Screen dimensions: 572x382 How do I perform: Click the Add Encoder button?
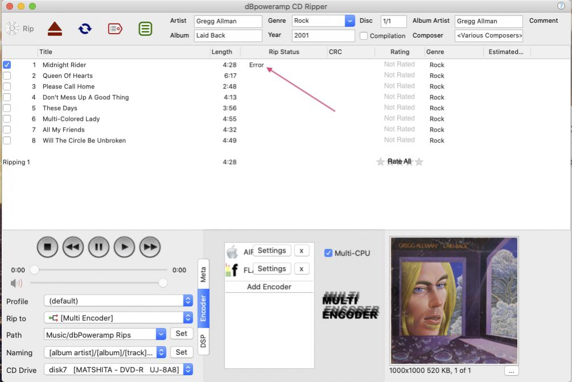pyautogui.click(x=269, y=287)
